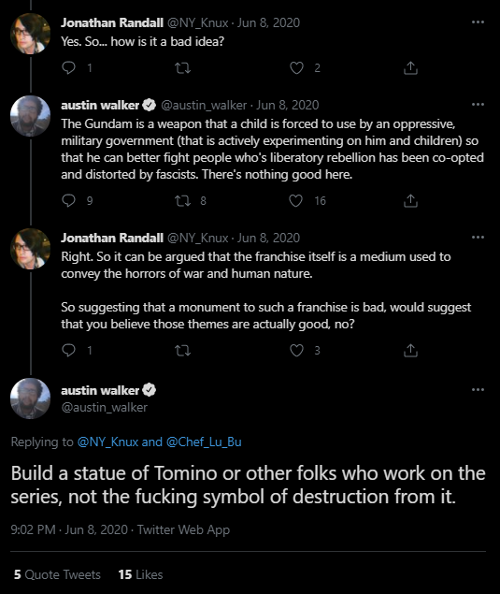500x594 pixels.
Task: View the 15 Likes list
Action: point(140,574)
